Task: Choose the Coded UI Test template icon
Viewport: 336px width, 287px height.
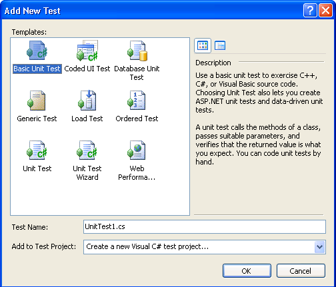Action: pyautogui.click(x=87, y=51)
